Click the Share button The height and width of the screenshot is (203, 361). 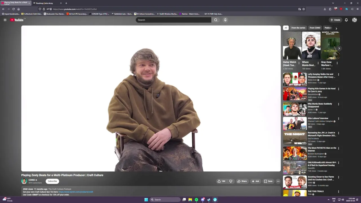point(242,181)
